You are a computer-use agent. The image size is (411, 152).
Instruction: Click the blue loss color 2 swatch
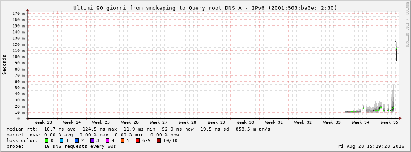coord(77,140)
